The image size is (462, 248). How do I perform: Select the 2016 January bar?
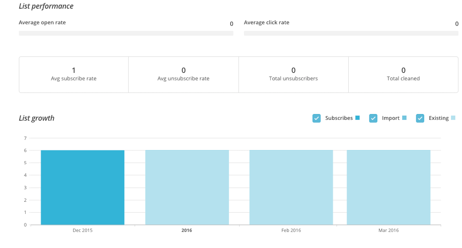pos(187,187)
